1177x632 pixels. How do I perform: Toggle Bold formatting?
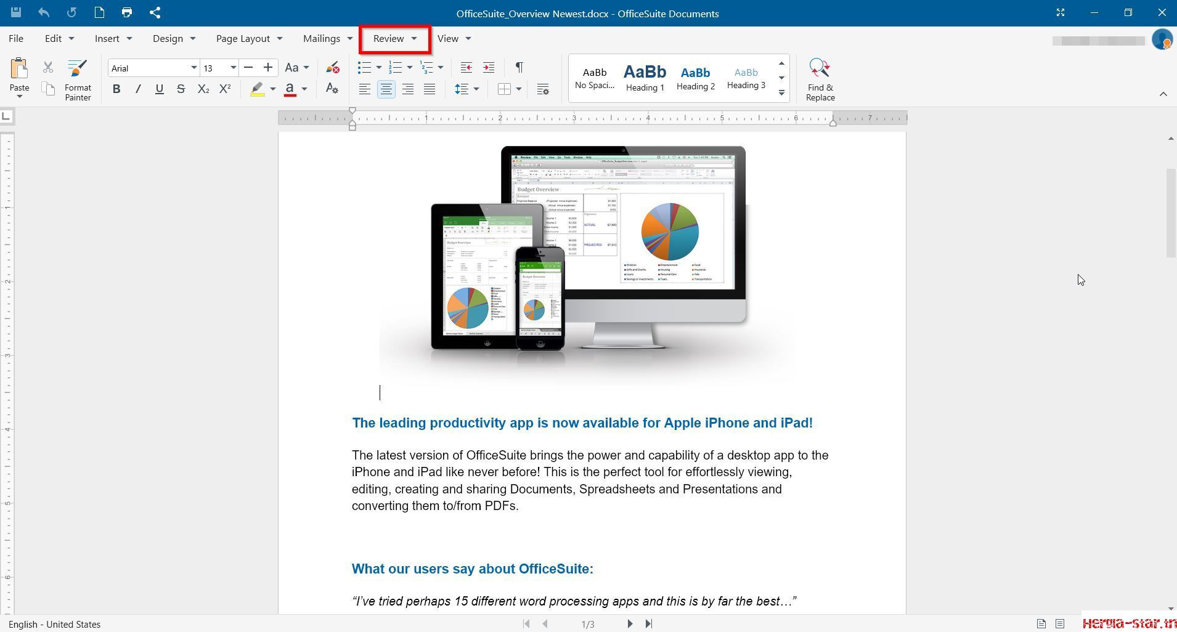(x=116, y=89)
